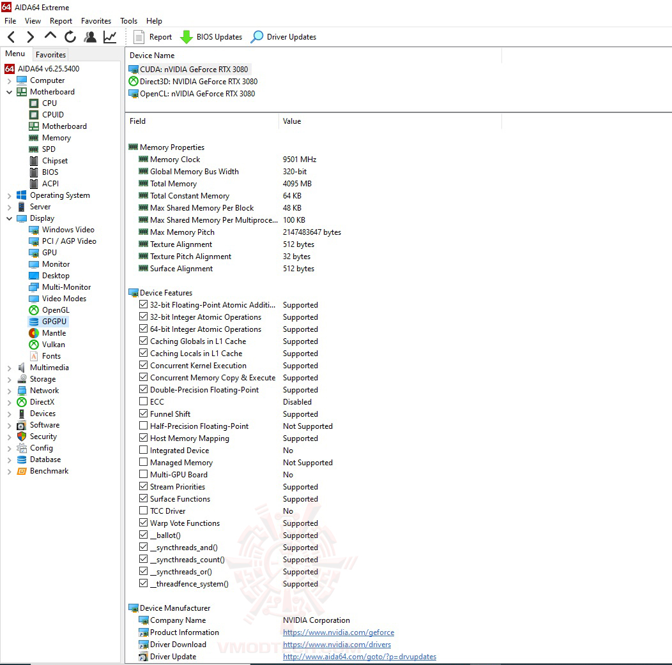Switch to the Favorites tab
The width and height of the screenshot is (672, 665).
[x=50, y=54]
